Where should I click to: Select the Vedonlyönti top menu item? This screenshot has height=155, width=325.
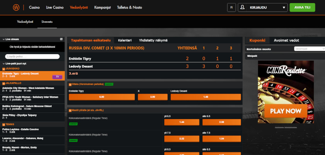click(x=79, y=7)
